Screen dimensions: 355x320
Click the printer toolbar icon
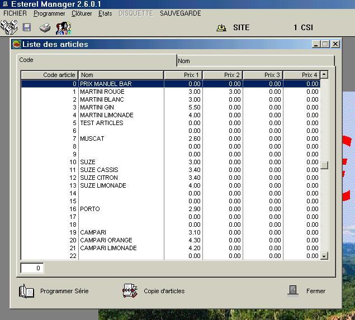(45, 28)
